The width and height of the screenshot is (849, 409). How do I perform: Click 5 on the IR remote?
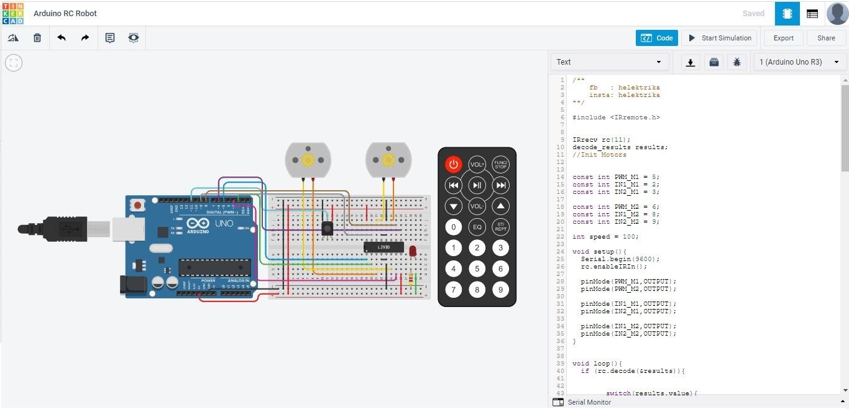[477, 269]
